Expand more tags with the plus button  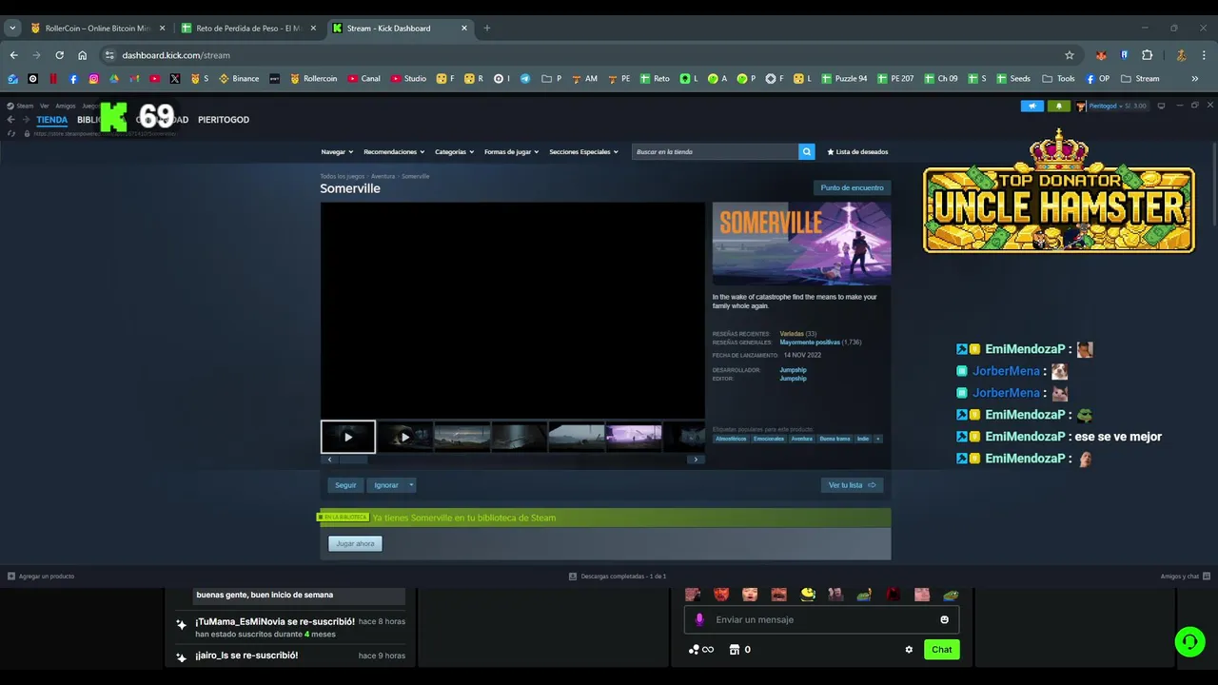coord(878,439)
